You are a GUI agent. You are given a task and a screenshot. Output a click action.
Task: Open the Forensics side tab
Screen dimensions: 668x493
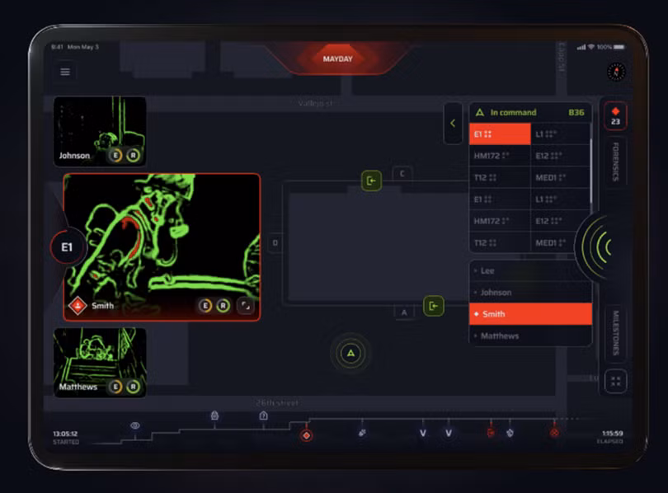point(615,162)
